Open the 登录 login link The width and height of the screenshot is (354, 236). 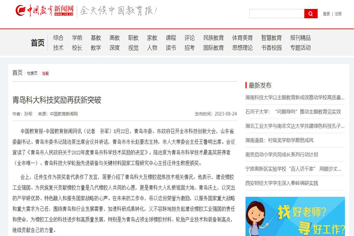[x=326, y=14]
